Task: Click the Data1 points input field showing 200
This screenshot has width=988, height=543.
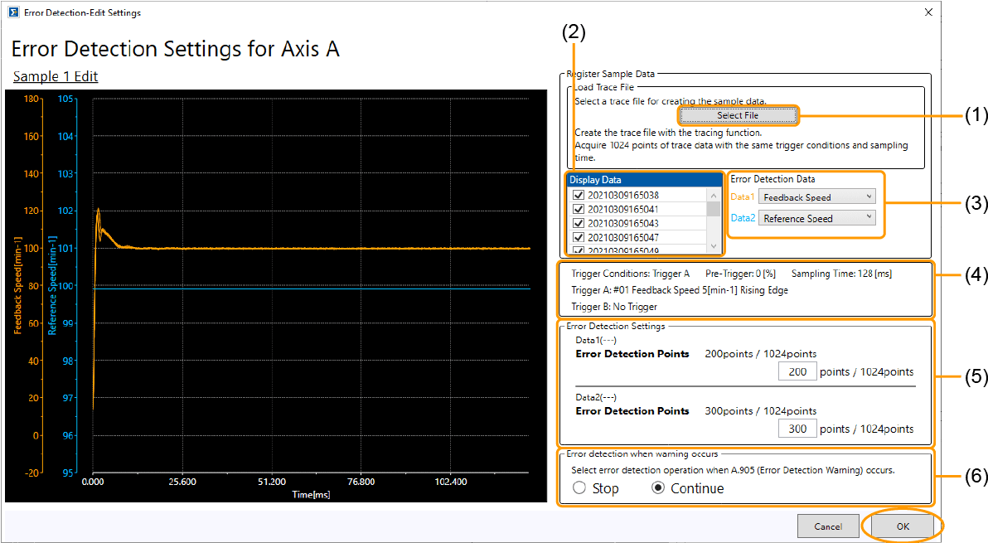Action: coord(797,372)
